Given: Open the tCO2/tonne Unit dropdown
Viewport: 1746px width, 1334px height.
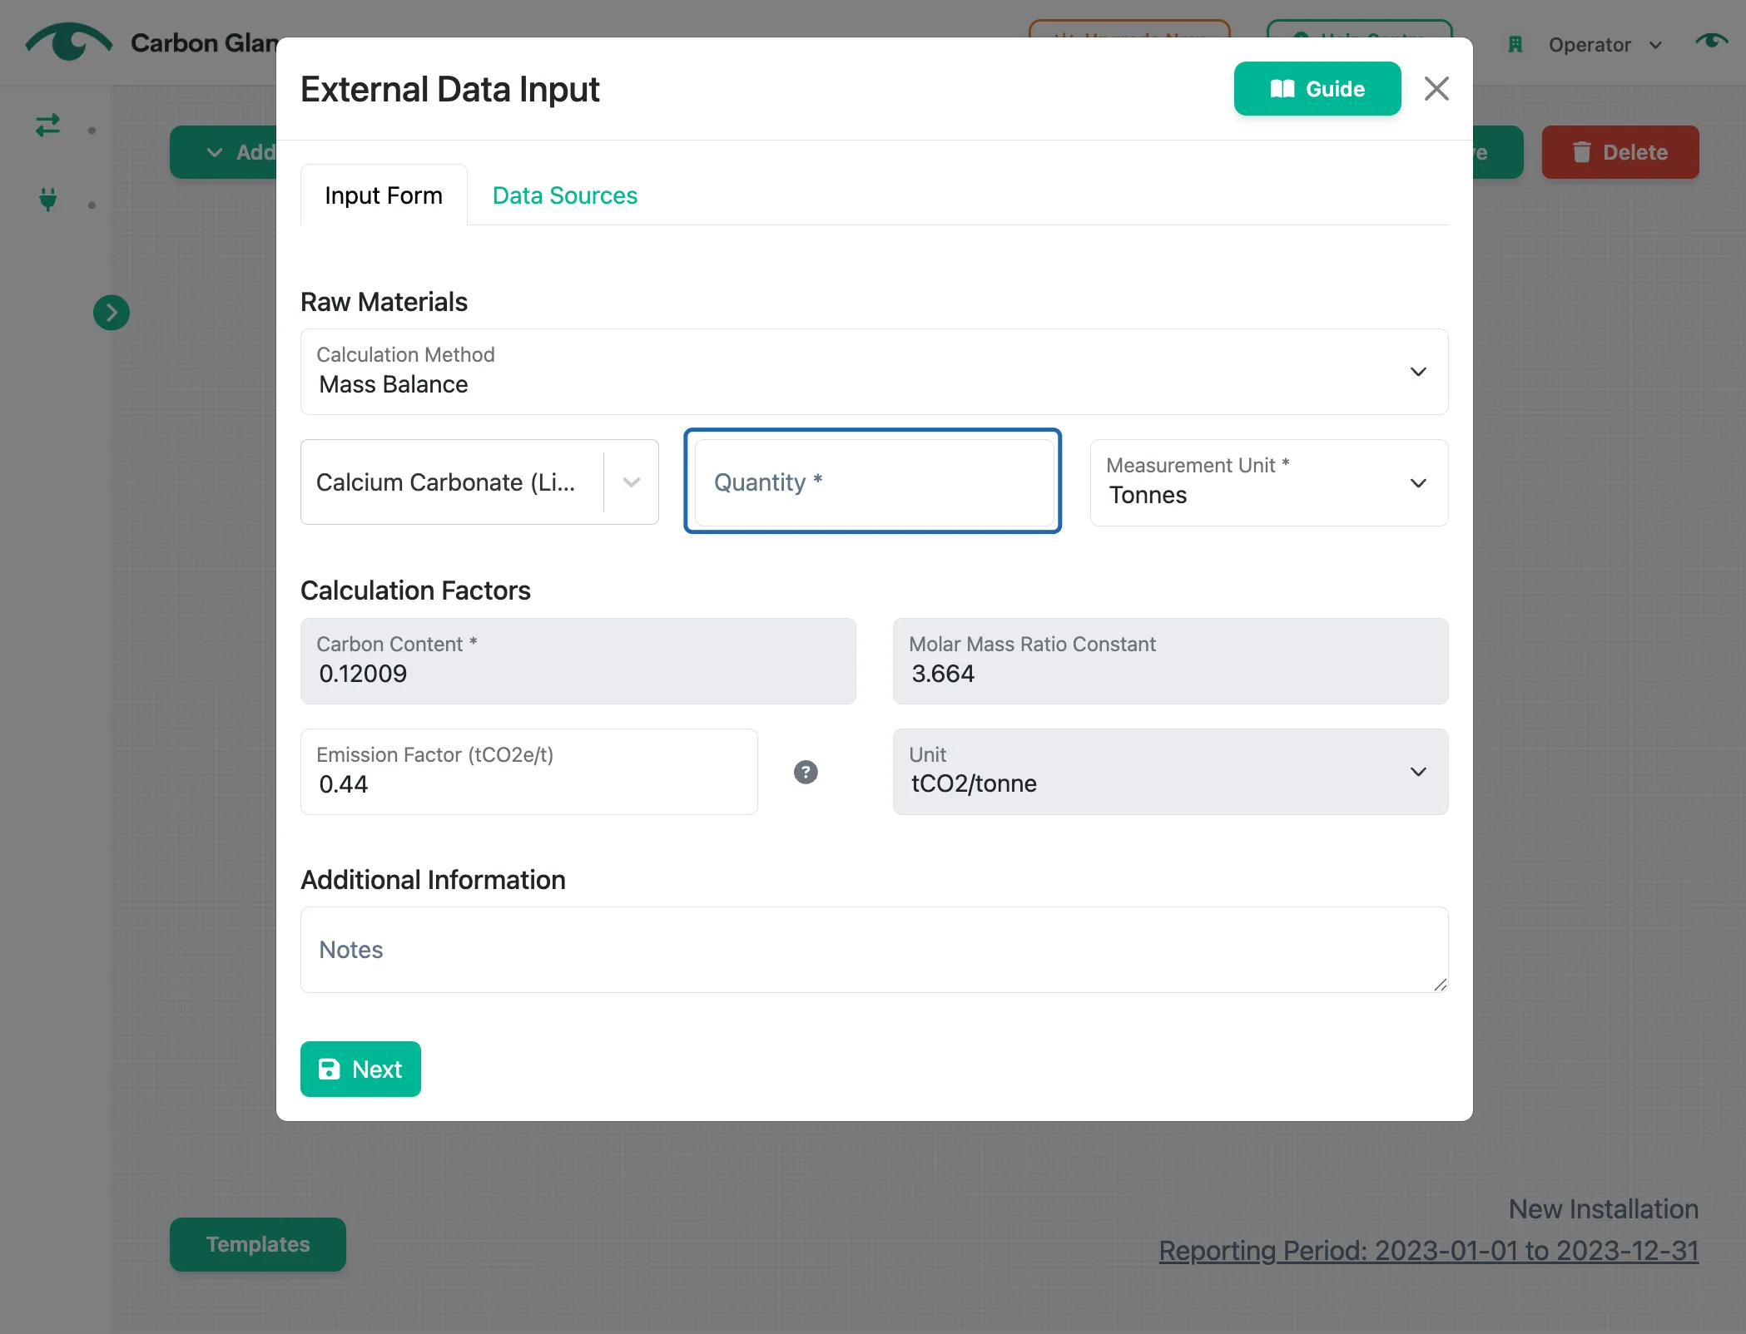Looking at the screenshot, I should coord(1170,772).
